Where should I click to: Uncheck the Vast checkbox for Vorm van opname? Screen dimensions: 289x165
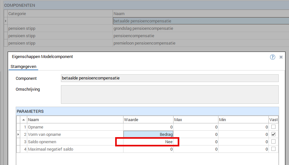(273, 134)
